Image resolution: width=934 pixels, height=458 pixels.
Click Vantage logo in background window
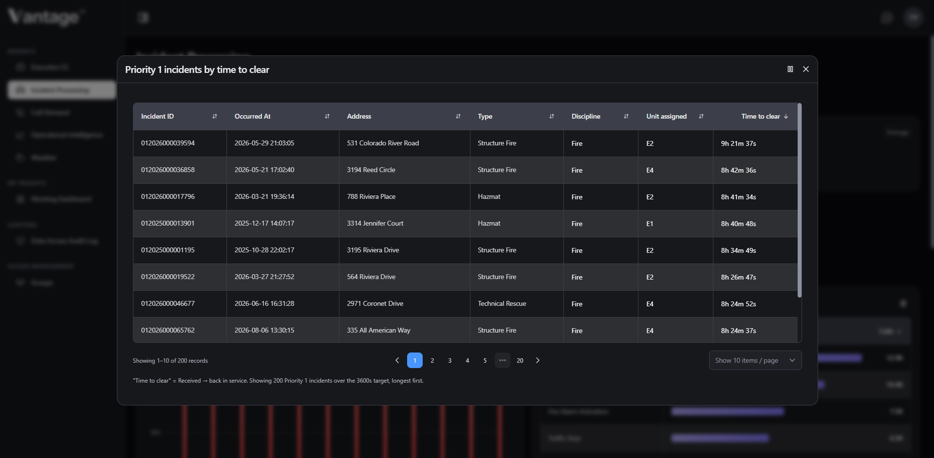46,17
